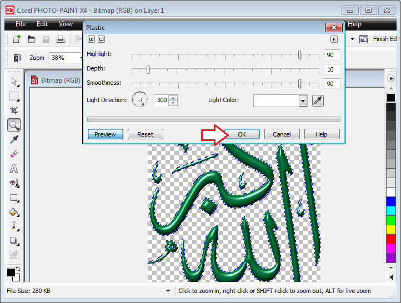
Task: Click the Depth slider handle
Action: [148, 69]
